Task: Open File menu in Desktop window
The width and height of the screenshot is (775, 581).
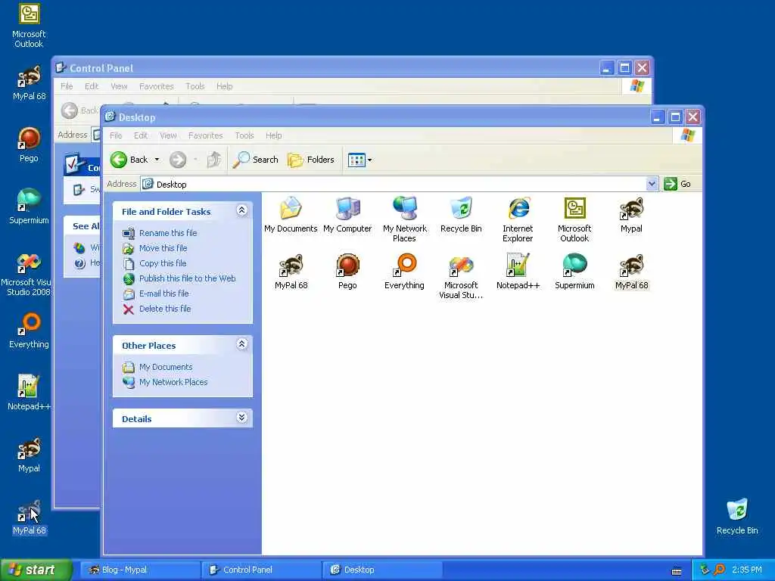Action: pyautogui.click(x=116, y=135)
